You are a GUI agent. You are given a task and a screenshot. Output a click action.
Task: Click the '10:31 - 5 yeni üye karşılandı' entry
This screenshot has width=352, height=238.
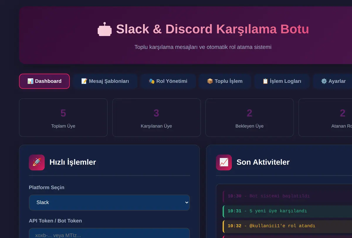[x=287, y=211]
